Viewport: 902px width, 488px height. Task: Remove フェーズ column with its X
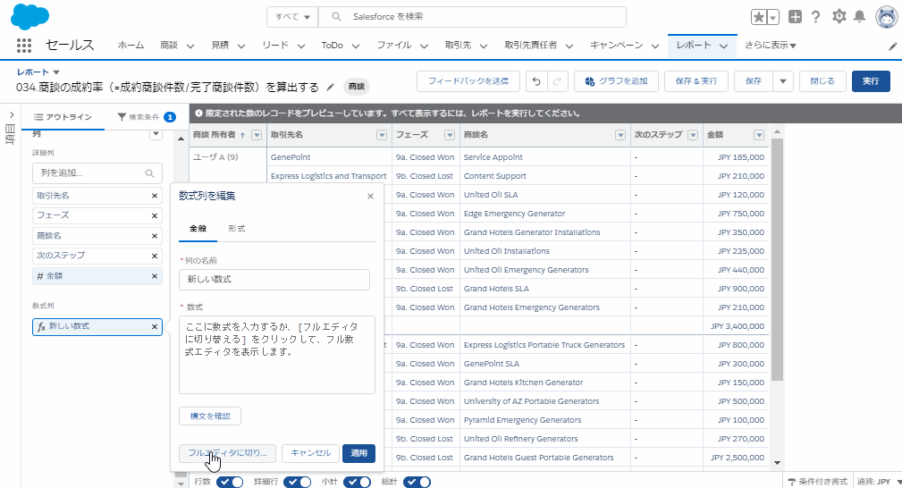point(154,215)
